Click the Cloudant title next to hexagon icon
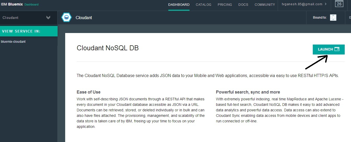 point(84,18)
